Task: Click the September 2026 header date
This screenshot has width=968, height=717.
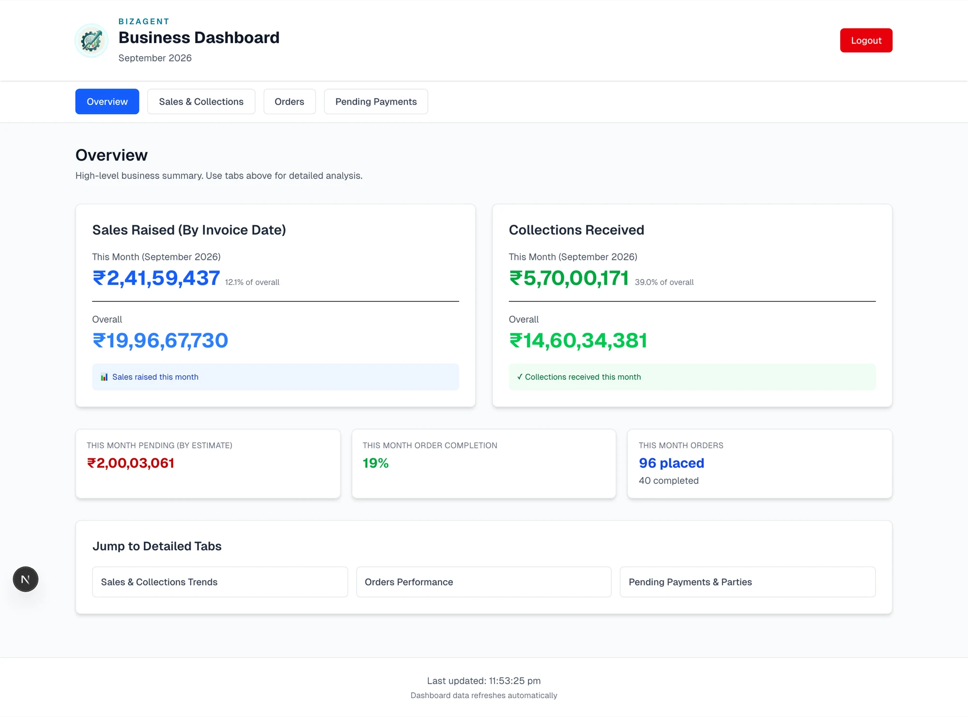Action: 155,58
